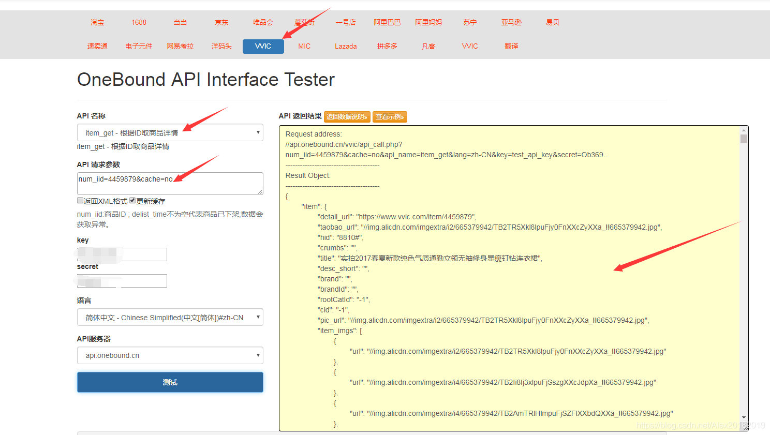Expand the API服务器 api.onebound.cn dropdown
Image resolution: width=770 pixels, height=435 pixels.
(x=170, y=355)
